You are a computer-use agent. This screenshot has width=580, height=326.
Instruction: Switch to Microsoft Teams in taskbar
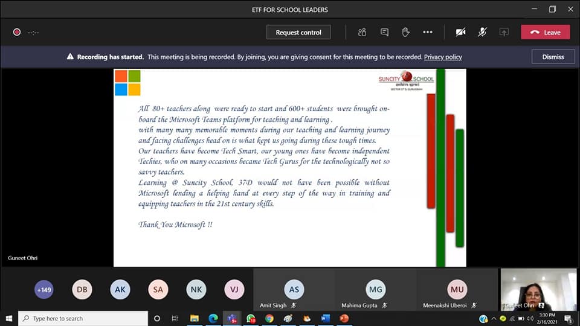[x=232, y=318]
